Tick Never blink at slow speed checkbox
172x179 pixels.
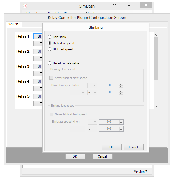coord(52,78)
